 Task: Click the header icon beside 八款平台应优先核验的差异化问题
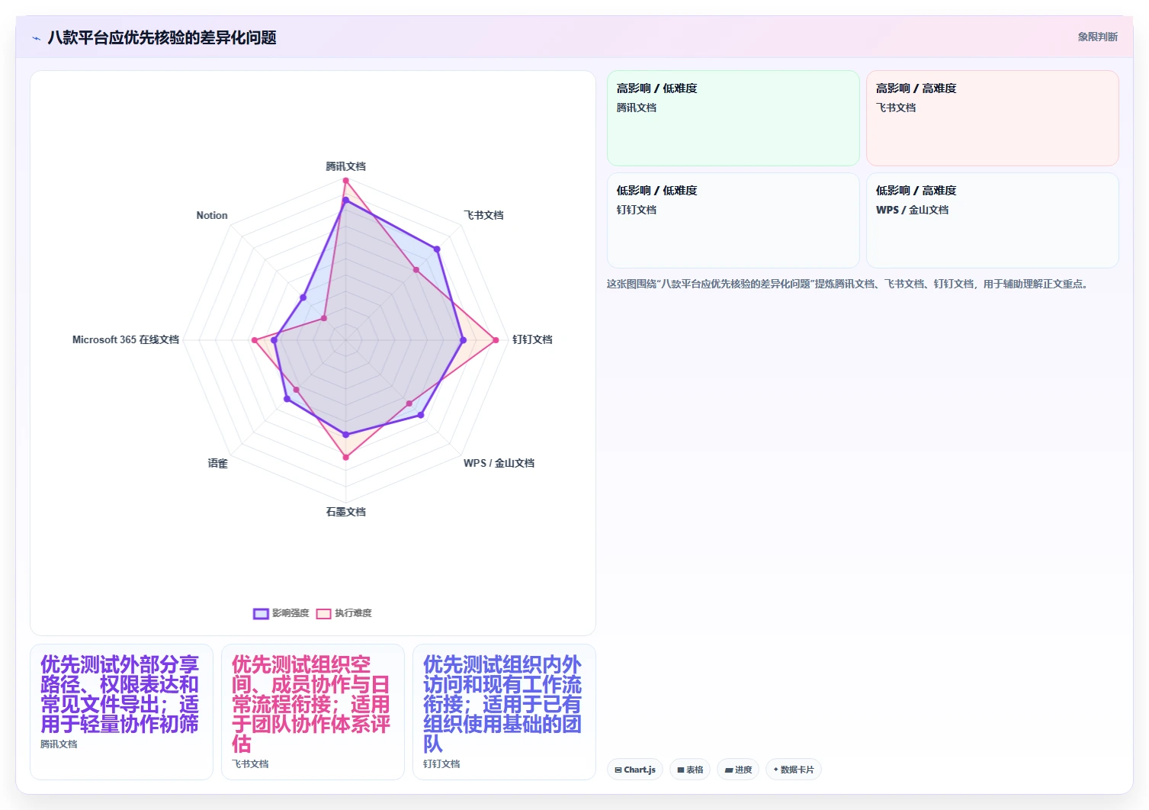pos(36,38)
